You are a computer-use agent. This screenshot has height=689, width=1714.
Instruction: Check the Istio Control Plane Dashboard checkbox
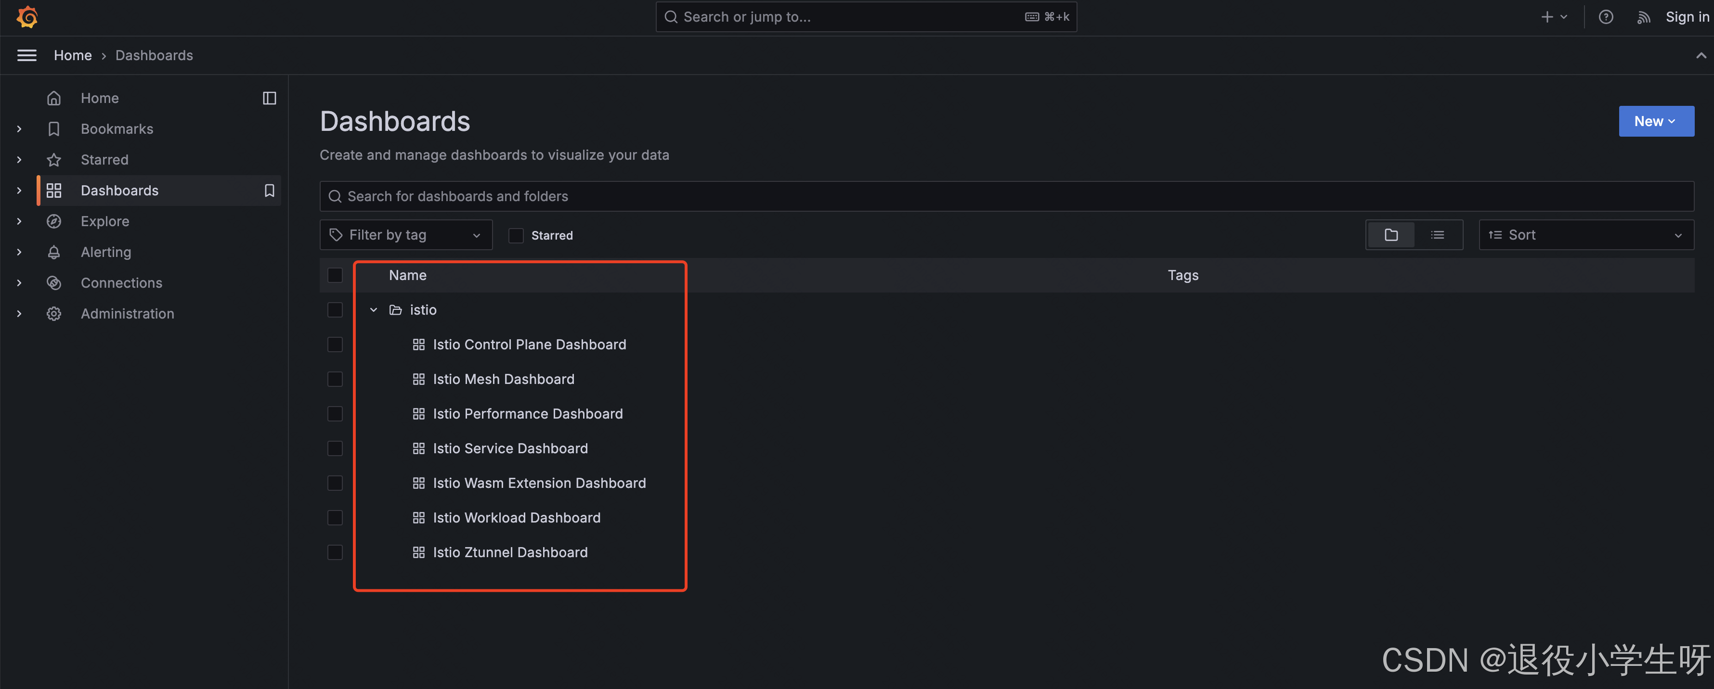click(x=335, y=344)
